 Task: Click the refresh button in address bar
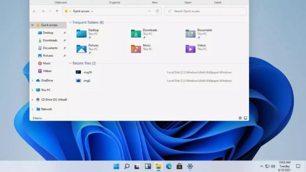click(157, 11)
